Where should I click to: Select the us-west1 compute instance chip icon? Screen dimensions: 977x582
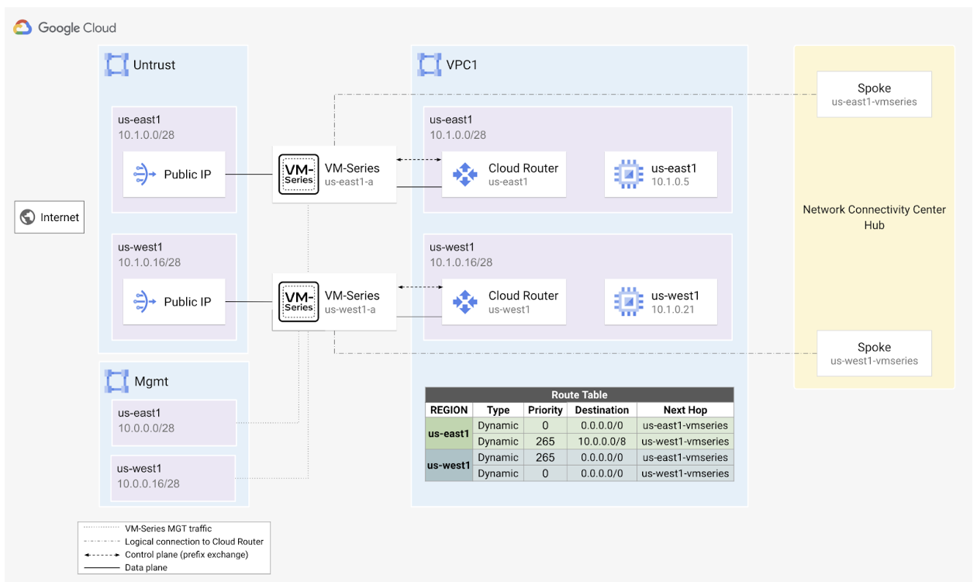click(x=627, y=302)
